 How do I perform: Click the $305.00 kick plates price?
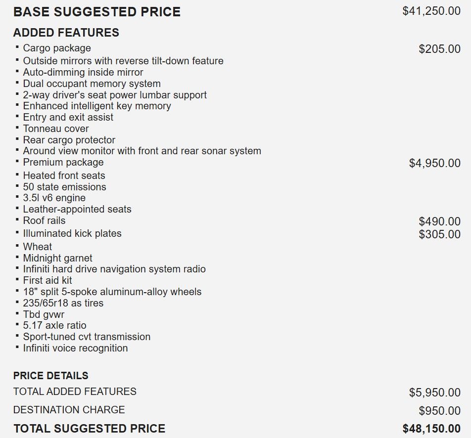tap(439, 234)
